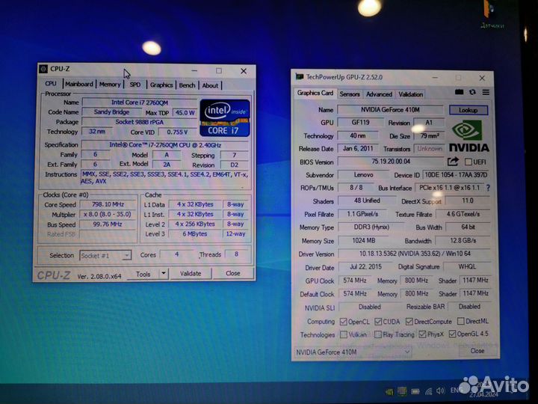Click the Close button in GPU-Z
Screen dimensions: 538x404
click(x=477, y=351)
